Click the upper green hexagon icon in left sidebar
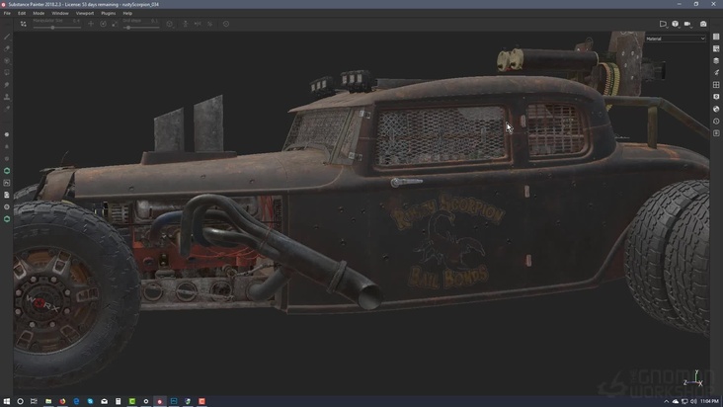 (x=7, y=171)
